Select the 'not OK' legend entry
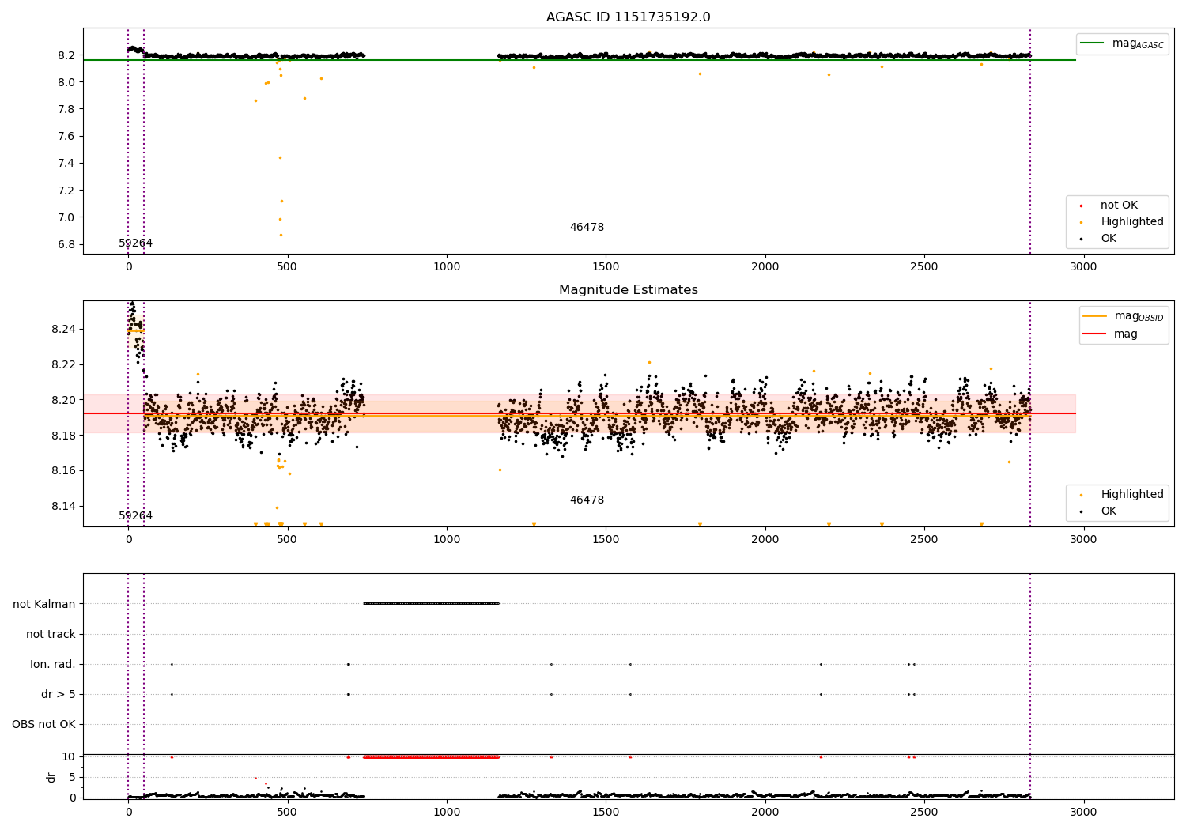The width and height of the screenshot is (1186, 830). pos(1119,206)
